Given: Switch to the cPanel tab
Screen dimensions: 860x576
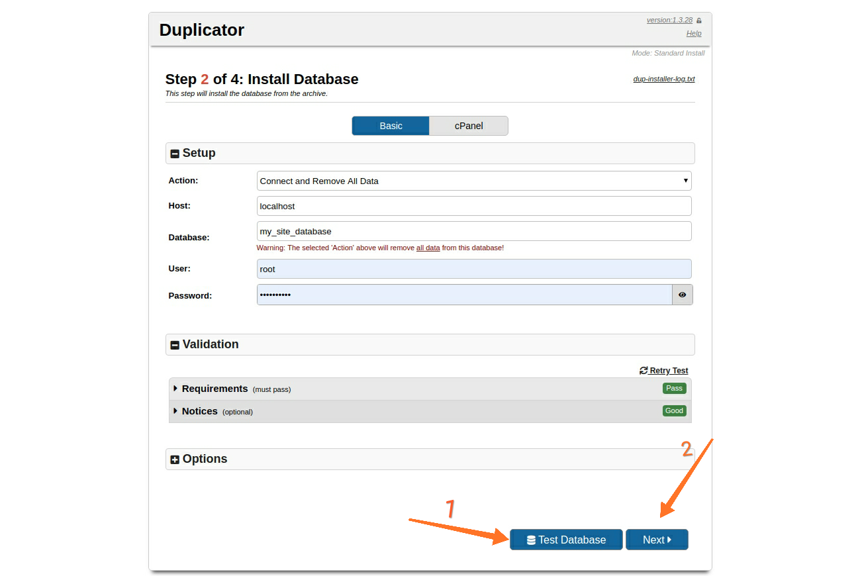Looking at the screenshot, I should click(469, 126).
